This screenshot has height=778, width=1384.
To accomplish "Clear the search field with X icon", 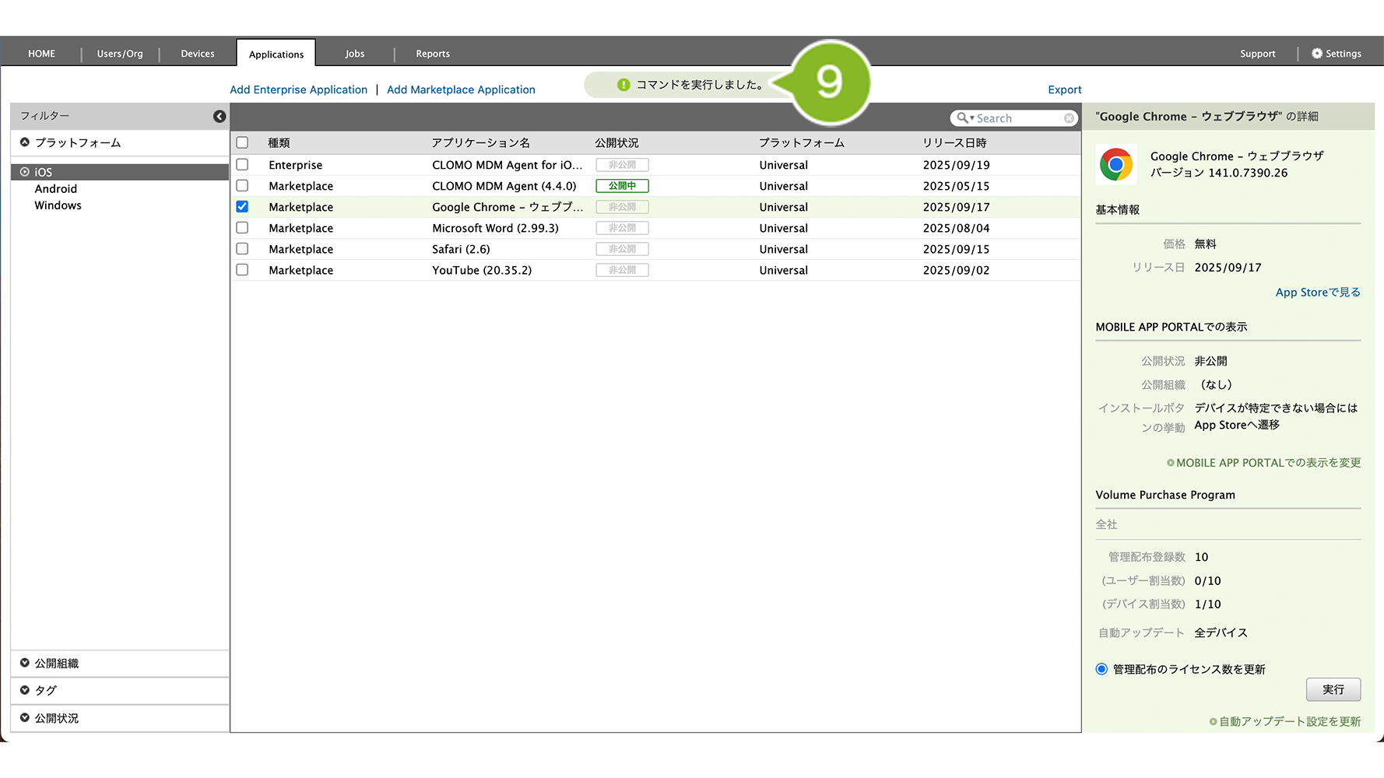I will [x=1069, y=118].
